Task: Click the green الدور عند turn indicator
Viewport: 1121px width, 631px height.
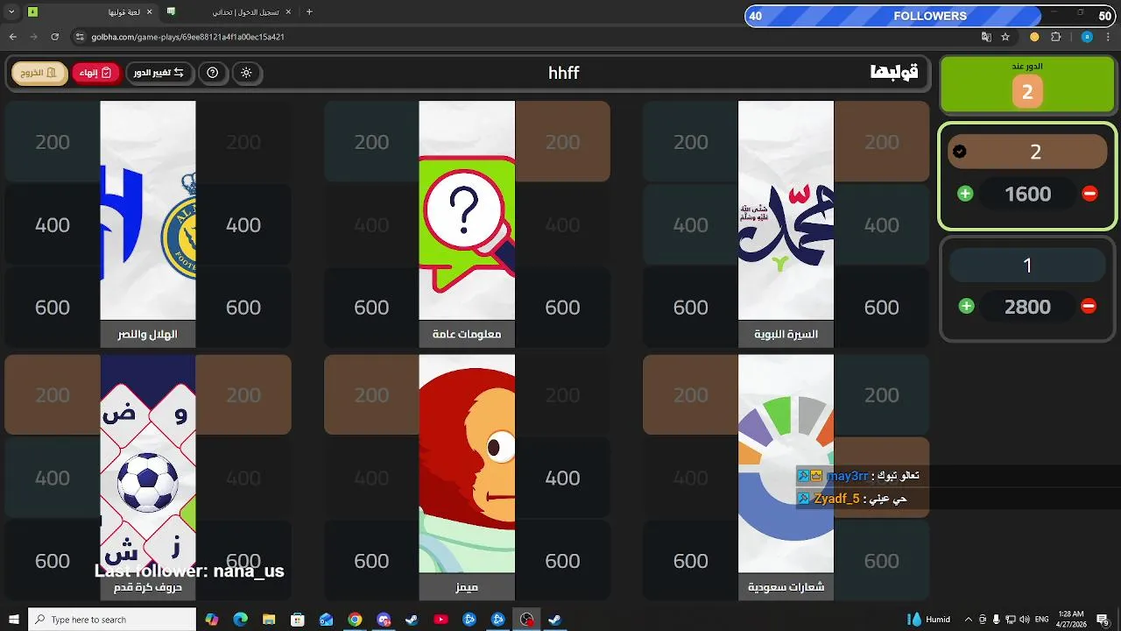Action: [1027, 85]
